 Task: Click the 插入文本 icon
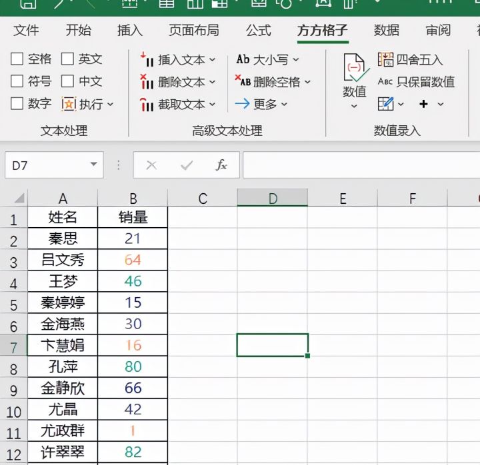[147, 59]
